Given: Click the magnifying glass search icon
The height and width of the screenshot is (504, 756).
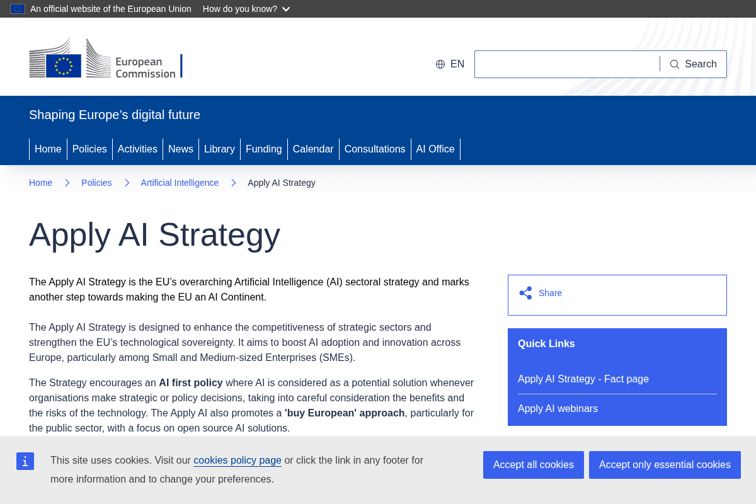Looking at the screenshot, I should click(x=674, y=64).
